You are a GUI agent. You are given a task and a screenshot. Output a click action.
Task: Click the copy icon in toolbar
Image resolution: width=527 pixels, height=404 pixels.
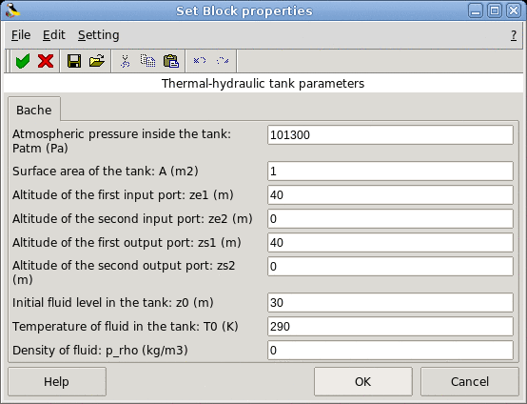click(x=147, y=61)
